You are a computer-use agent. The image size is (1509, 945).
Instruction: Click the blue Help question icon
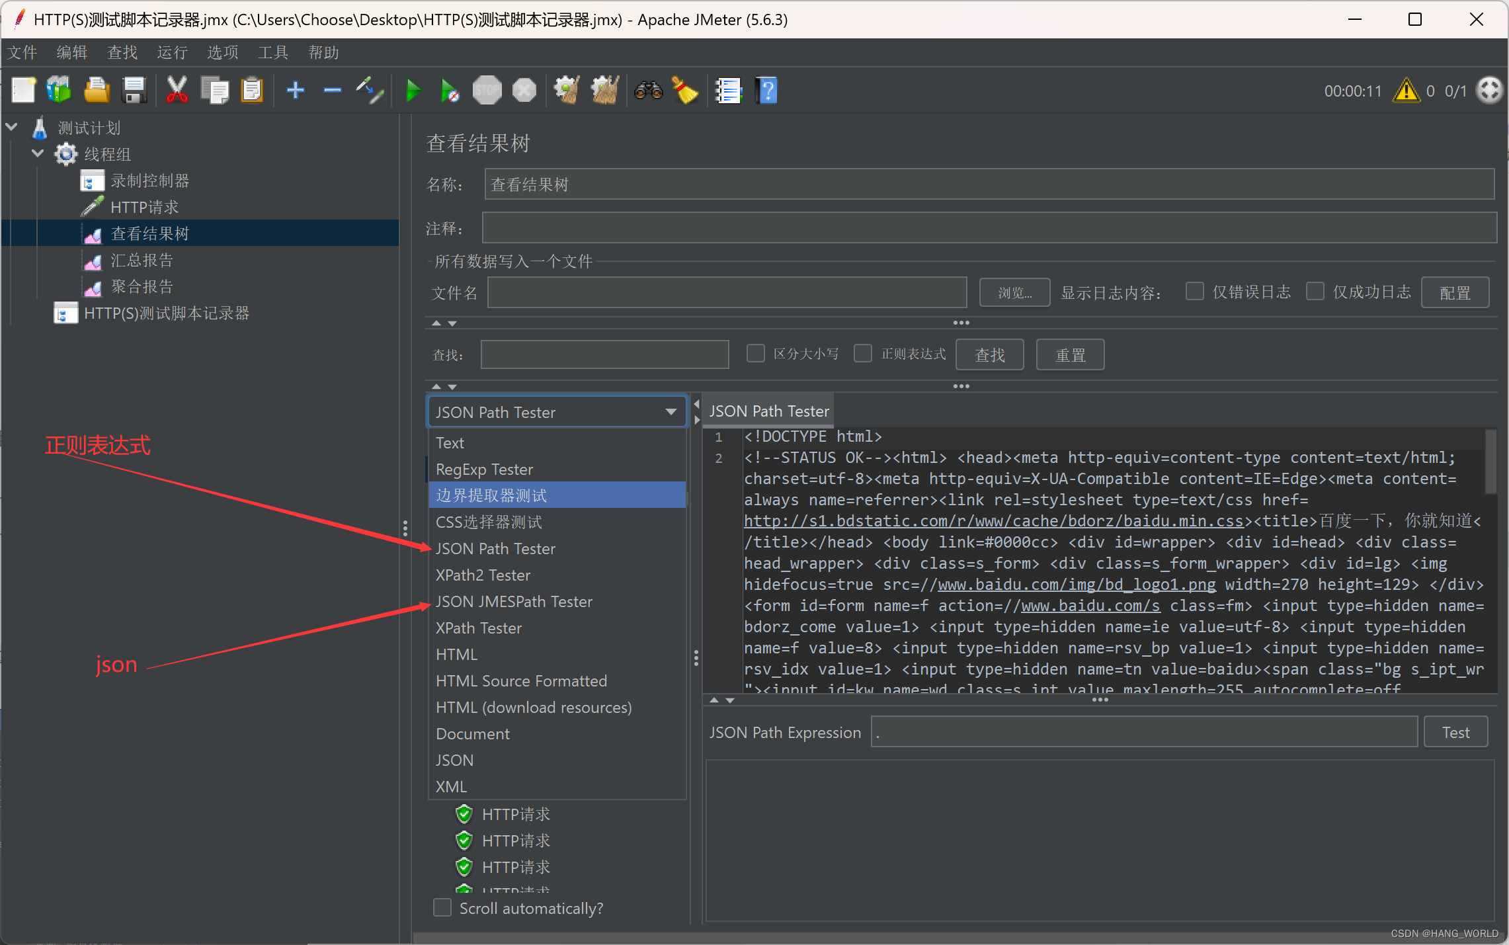[767, 91]
